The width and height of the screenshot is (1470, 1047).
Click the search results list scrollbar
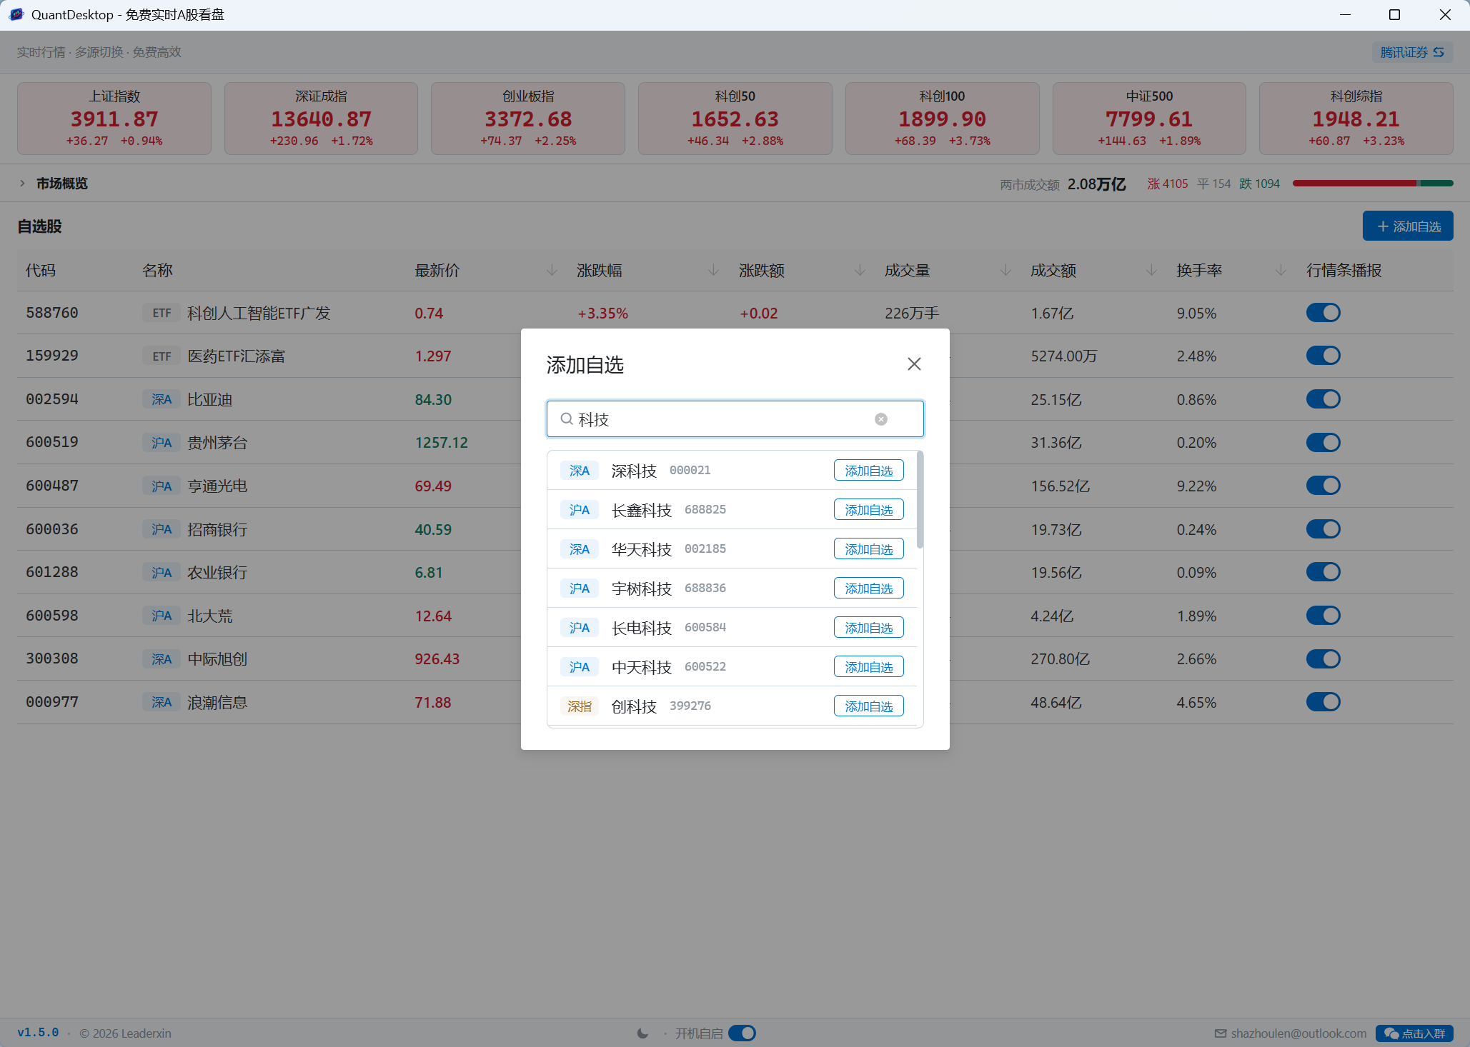tap(920, 500)
